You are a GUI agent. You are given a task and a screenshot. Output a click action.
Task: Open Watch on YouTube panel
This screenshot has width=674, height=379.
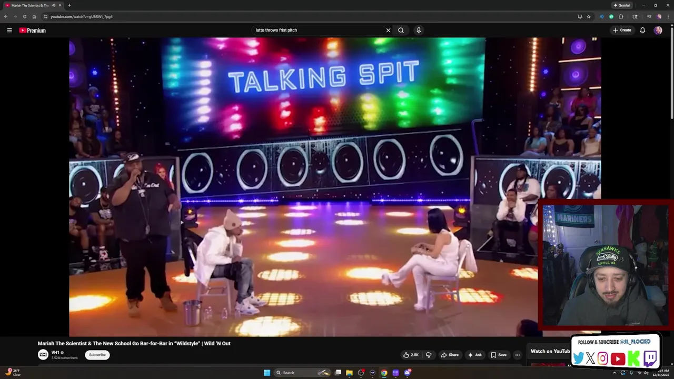[x=550, y=351]
